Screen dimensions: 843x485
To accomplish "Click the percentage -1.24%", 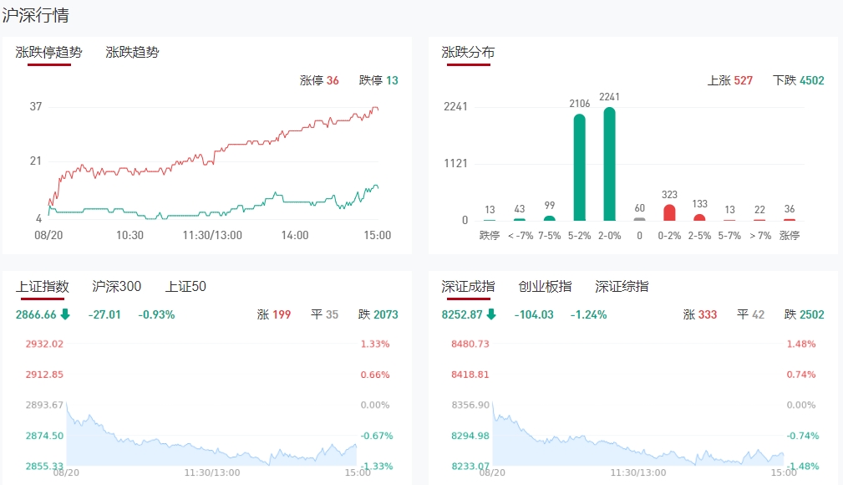I will 589,314.
